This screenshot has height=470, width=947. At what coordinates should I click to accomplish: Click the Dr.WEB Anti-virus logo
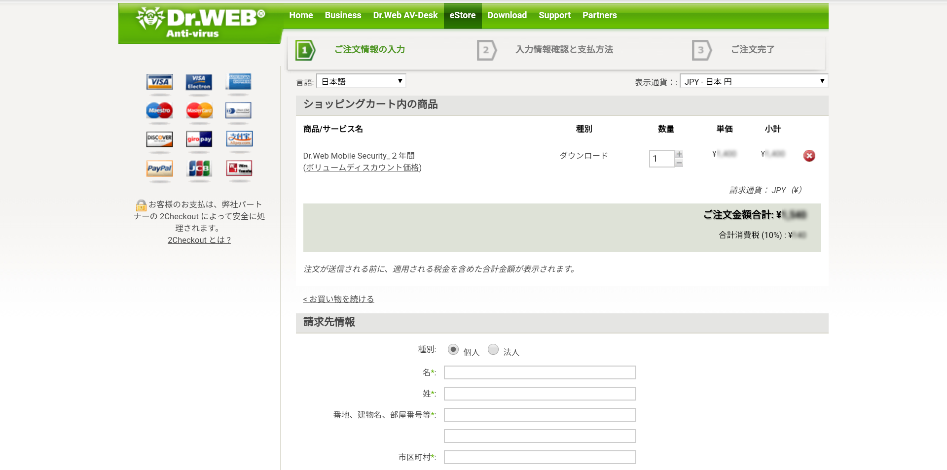click(x=200, y=23)
